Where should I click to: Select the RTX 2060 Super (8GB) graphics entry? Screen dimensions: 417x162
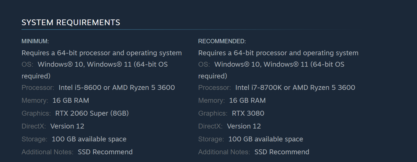pyautogui.click(x=92, y=113)
